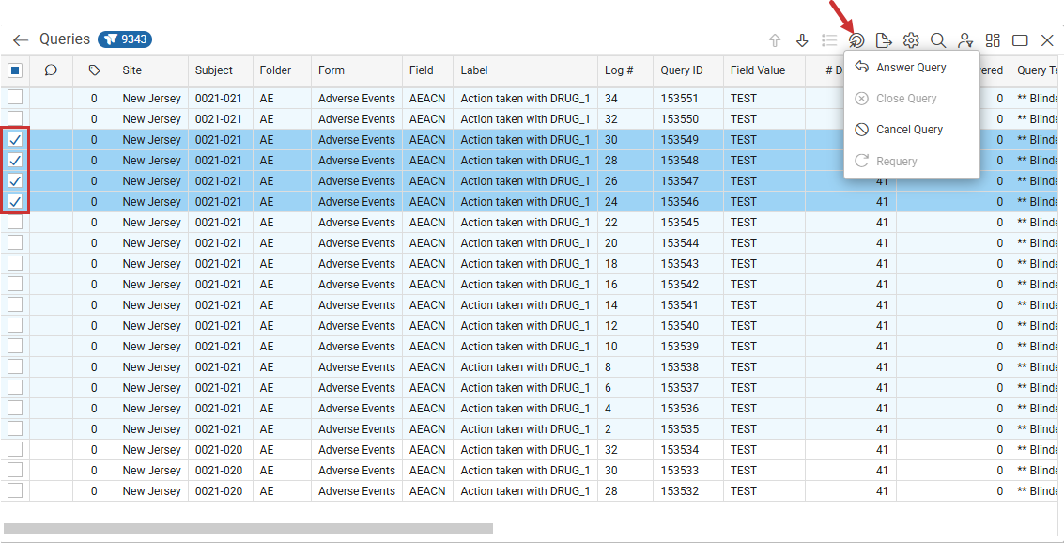
Task: Uncheck the box for Query ID 153547
Action: click(x=15, y=181)
